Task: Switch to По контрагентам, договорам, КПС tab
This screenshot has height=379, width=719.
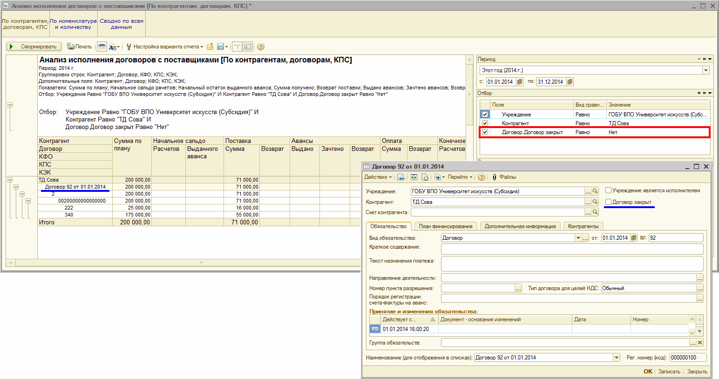Action: [x=25, y=24]
